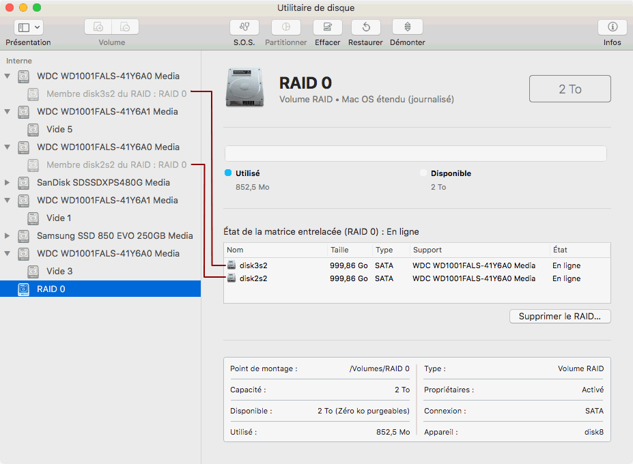Viewport: 633px width, 464px height.
Task: Click the disk3s2 row icon in the RAID table
Action: point(231,265)
